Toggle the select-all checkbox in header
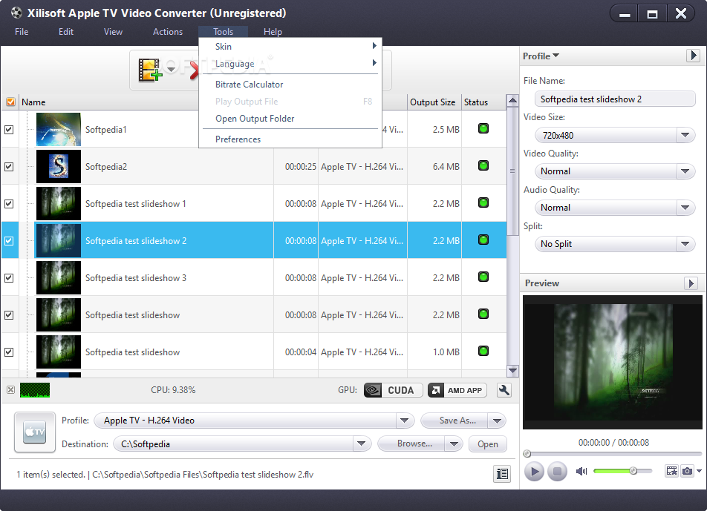Image resolution: width=707 pixels, height=511 pixels. (x=10, y=102)
